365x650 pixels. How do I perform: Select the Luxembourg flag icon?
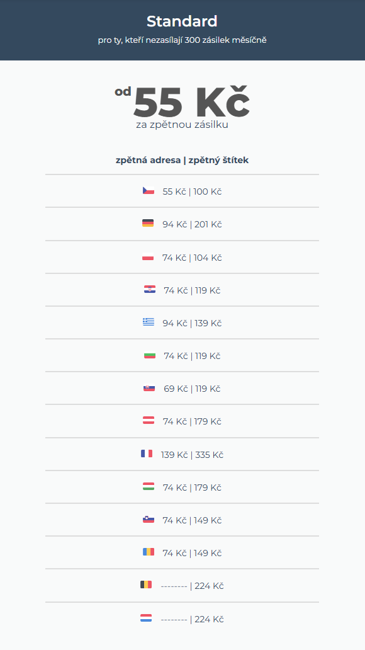[x=146, y=618]
